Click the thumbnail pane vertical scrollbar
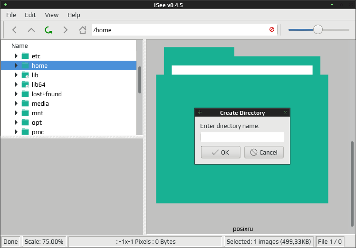Screen dimensions: 356x248 point(352,184)
